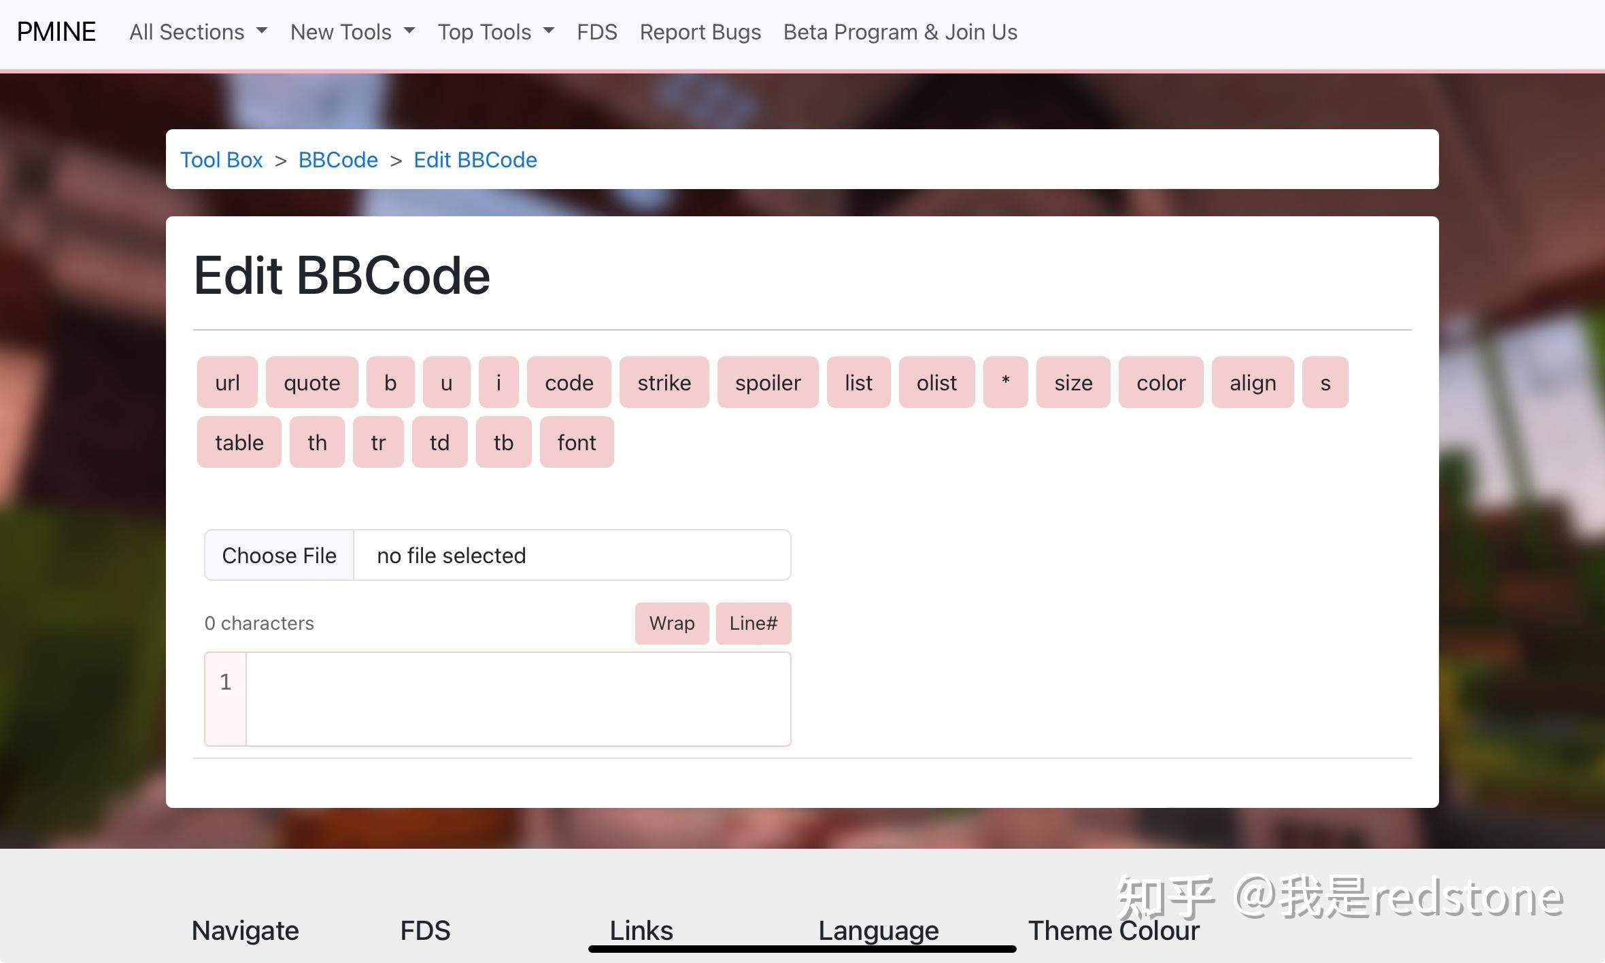Insert the url BBCode tag
The image size is (1605, 963).
pos(227,383)
